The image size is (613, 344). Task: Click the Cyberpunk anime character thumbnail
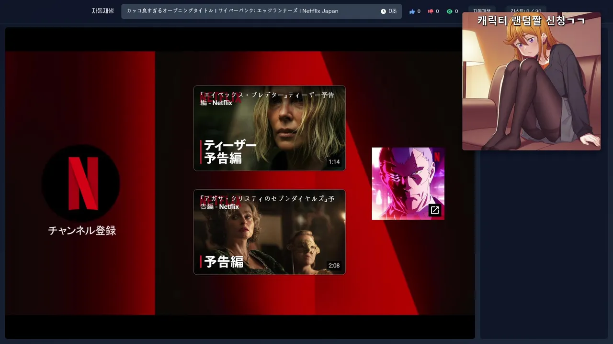[x=408, y=183]
